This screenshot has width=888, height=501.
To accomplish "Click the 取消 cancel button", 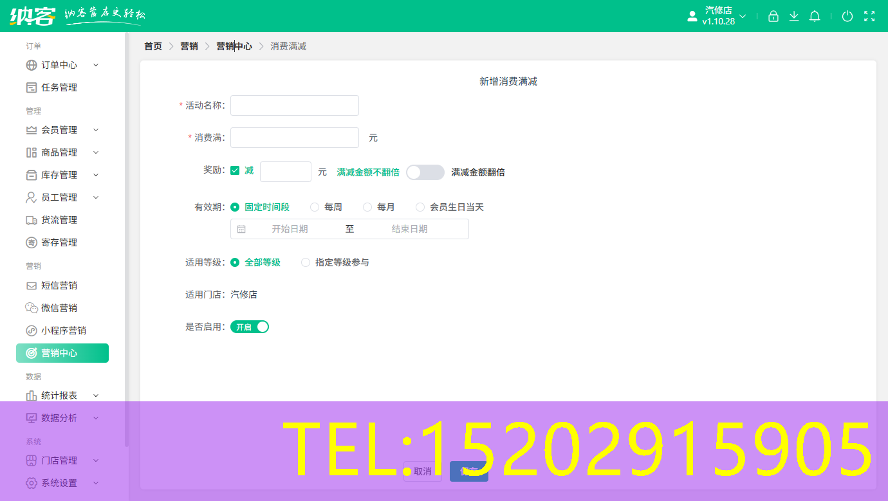I will tap(422, 471).
